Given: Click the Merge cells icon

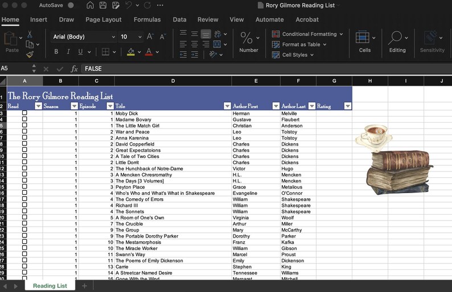Looking at the screenshot, I should coord(217,44).
